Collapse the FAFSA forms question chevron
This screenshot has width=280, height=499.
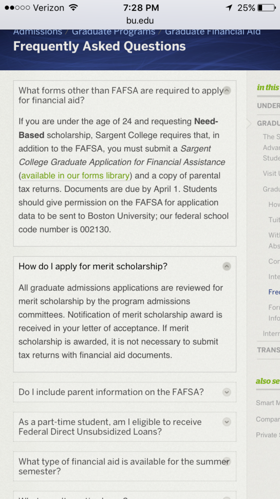tap(226, 91)
